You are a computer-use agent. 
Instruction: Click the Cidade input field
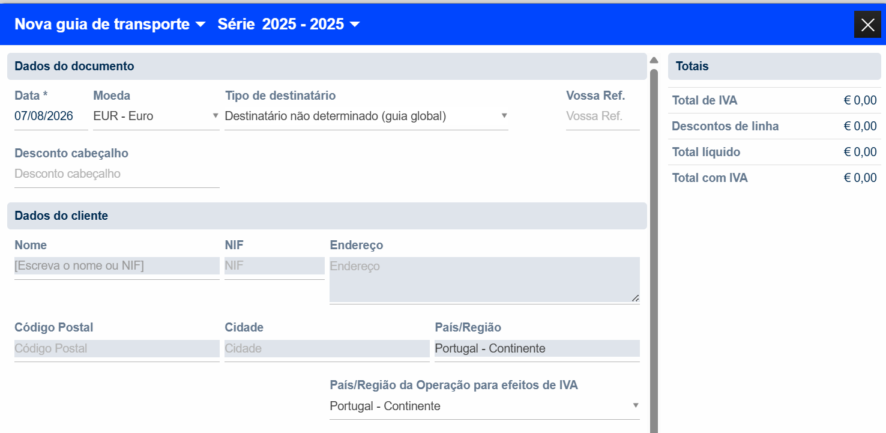327,348
